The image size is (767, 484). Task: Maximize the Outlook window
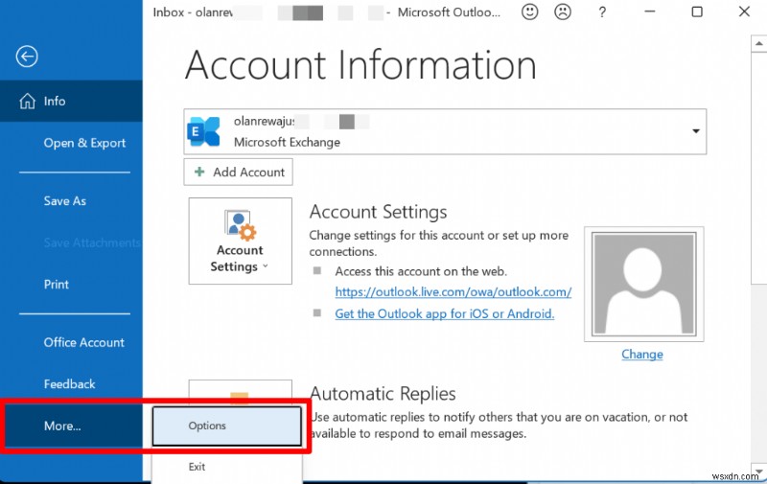(x=697, y=12)
